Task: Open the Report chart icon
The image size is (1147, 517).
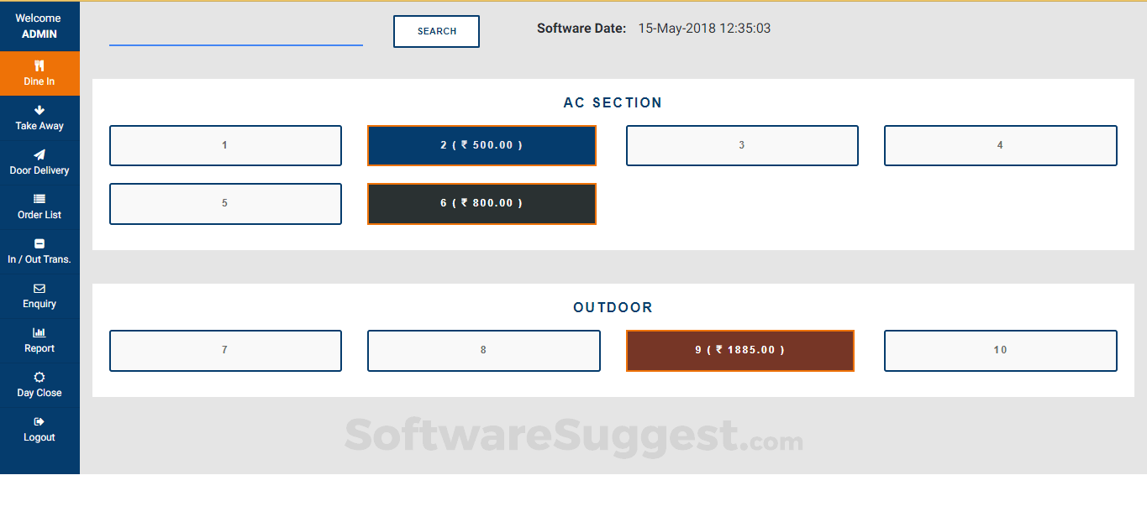Action: 39,333
